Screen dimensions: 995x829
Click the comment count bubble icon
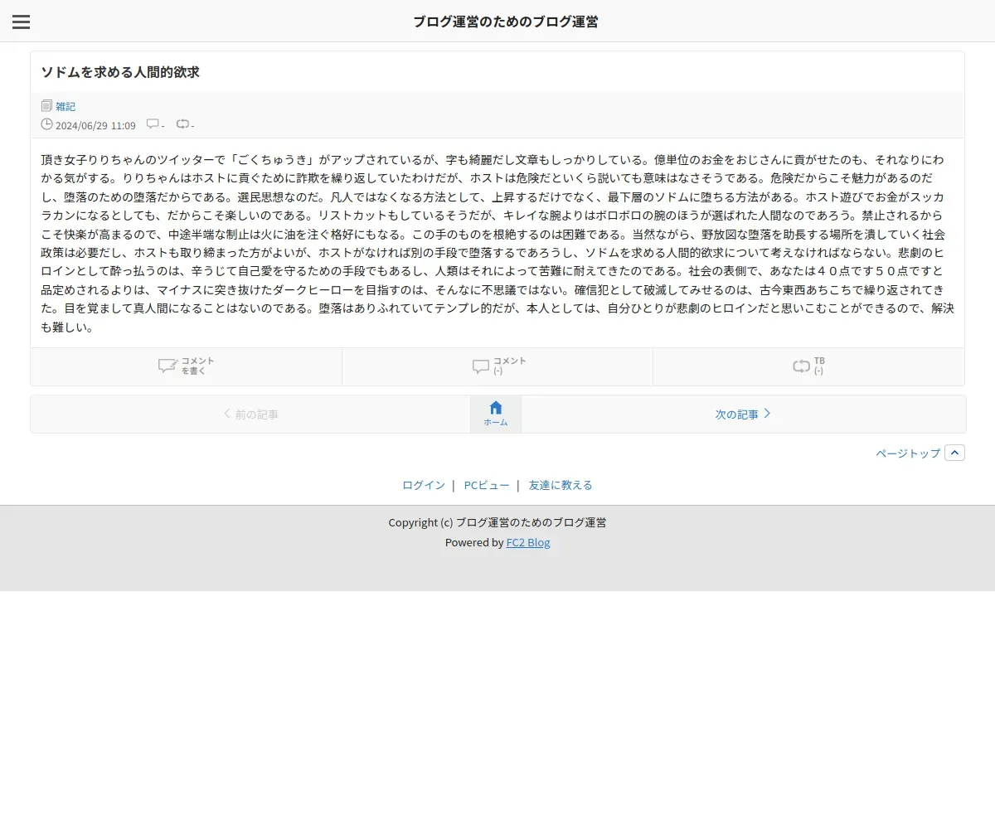coord(153,124)
